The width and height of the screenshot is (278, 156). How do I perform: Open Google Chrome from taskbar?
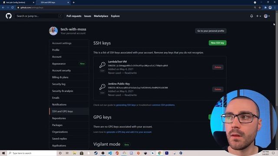(159, 153)
